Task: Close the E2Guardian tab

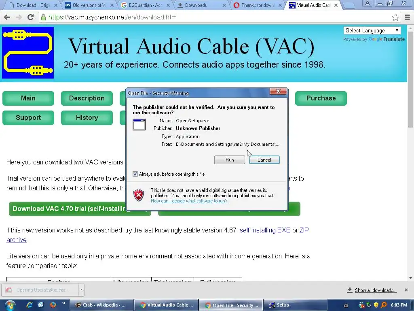Action: pyautogui.click(x=168, y=5)
